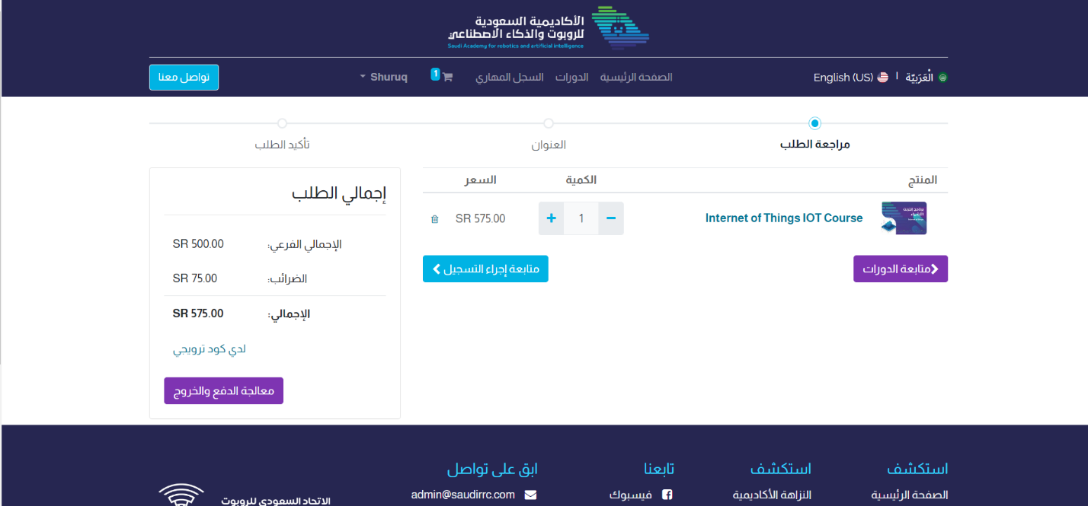Increase quantity with the plus button
The width and height of the screenshot is (1088, 506).
(552, 218)
